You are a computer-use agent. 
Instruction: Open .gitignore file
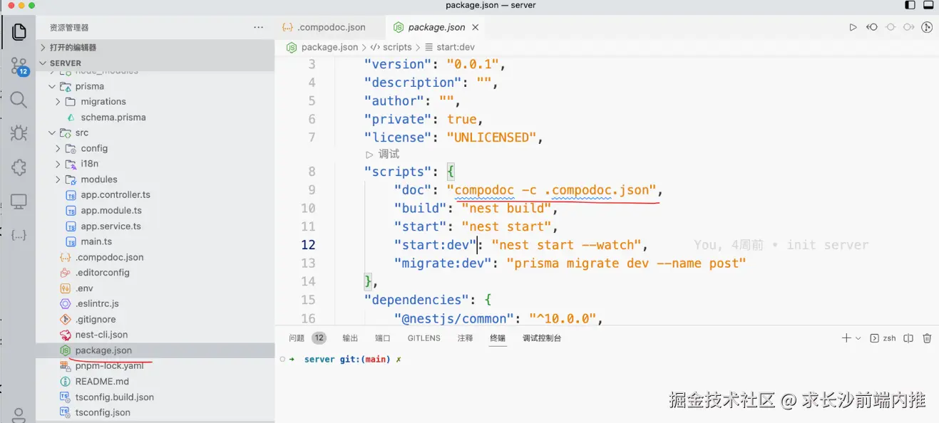pyautogui.click(x=96, y=320)
